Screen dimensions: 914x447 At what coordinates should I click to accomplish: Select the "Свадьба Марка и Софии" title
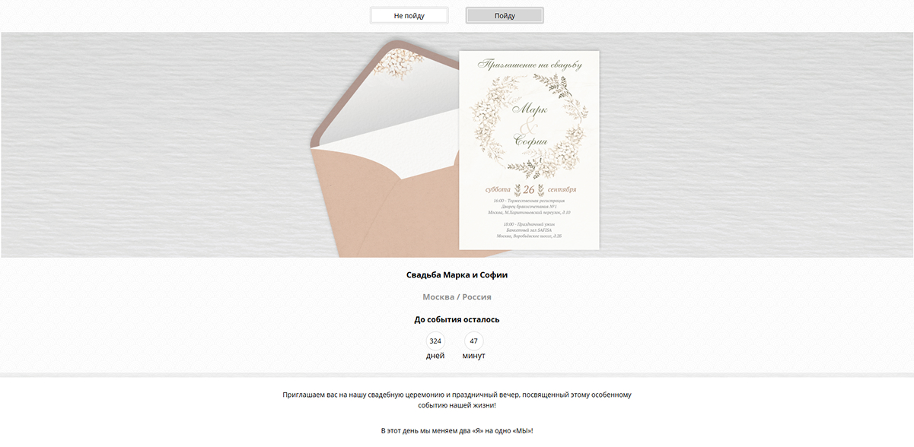tap(457, 275)
